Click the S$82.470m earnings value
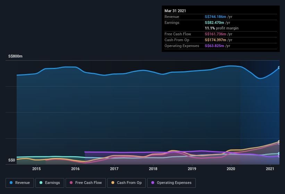This screenshot has width=285, height=194. click(x=214, y=23)
